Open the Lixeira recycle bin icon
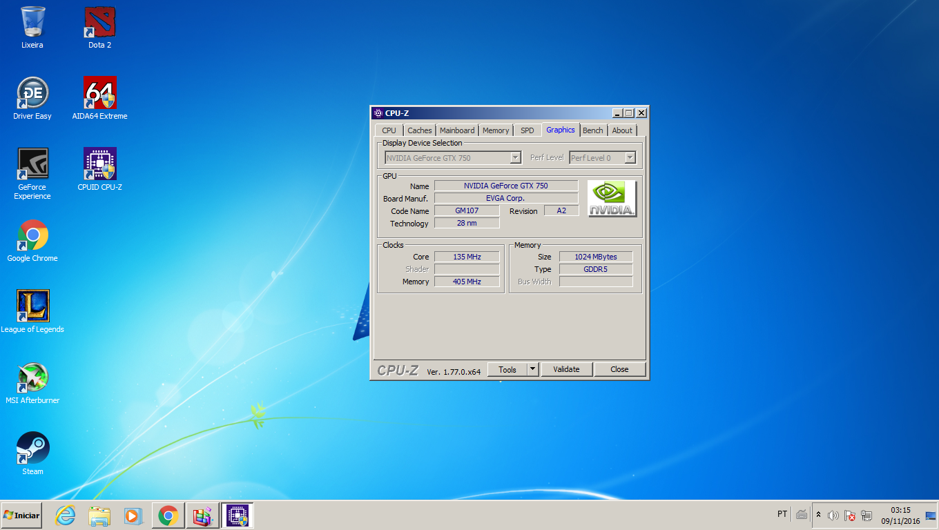This screenshot has height=530, width=939. (x=32, y=28)
